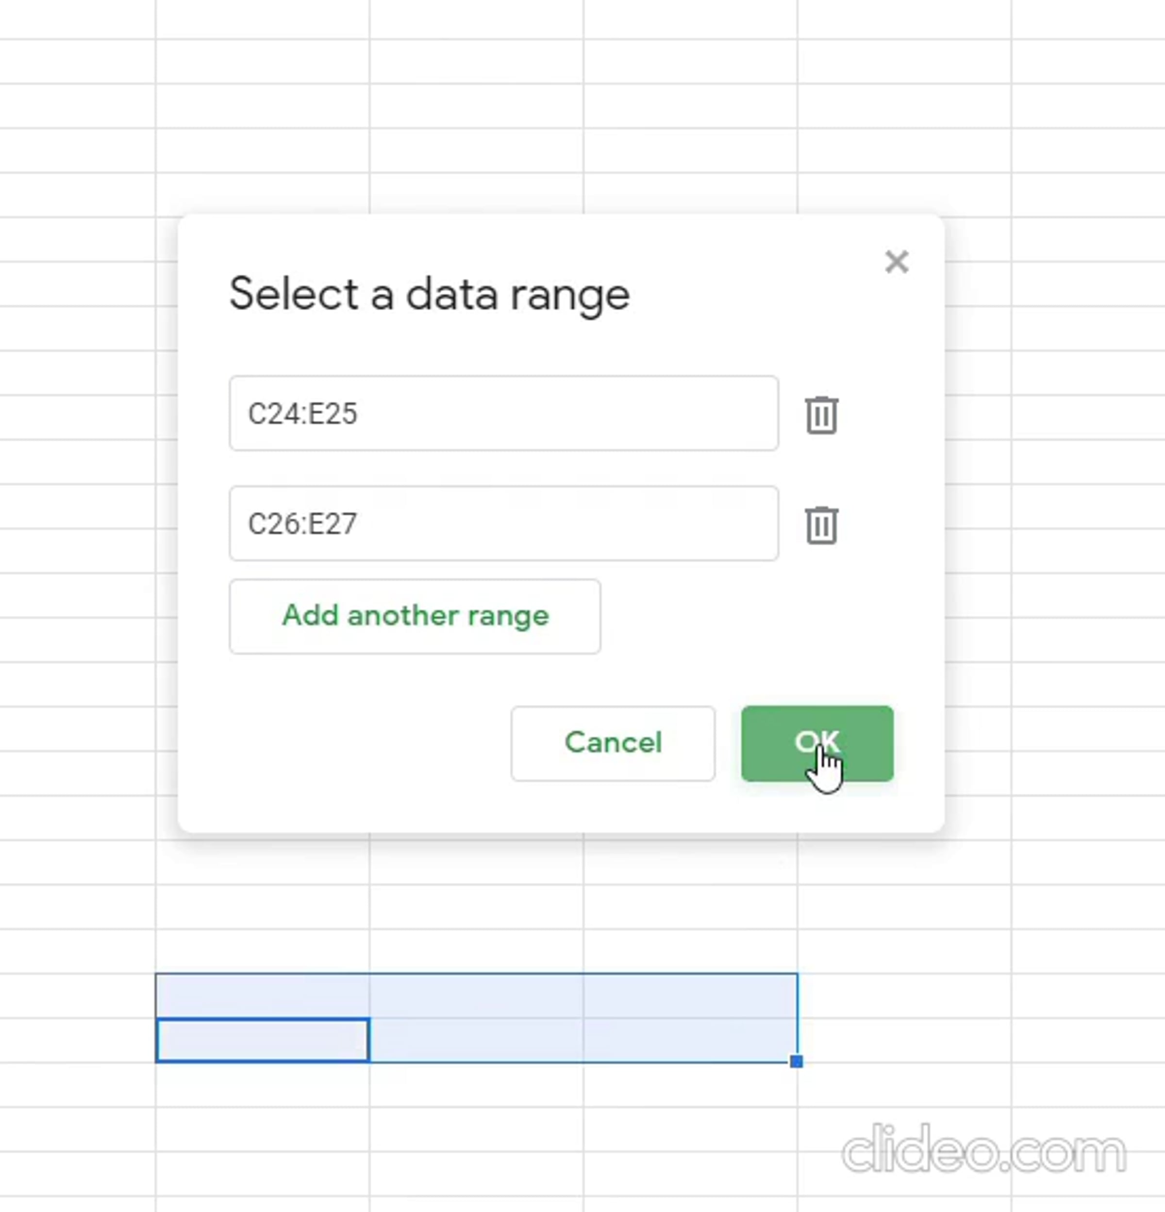Viewport: 1165px width, 1212px height.
Task: Select the cell directly above the highlighted range's top-left cell
Action: click(x=263, y=951)
